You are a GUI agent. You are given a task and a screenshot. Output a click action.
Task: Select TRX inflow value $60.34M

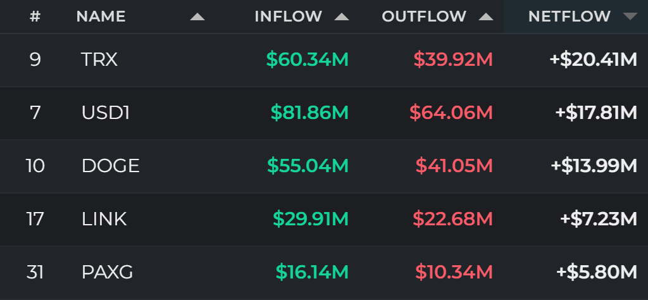(308, 60)
